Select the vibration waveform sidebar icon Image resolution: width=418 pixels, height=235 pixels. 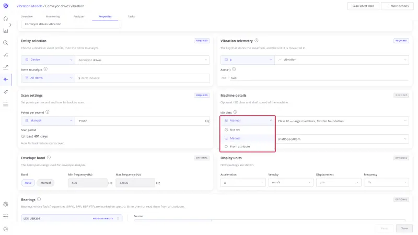tap(6, 79)
